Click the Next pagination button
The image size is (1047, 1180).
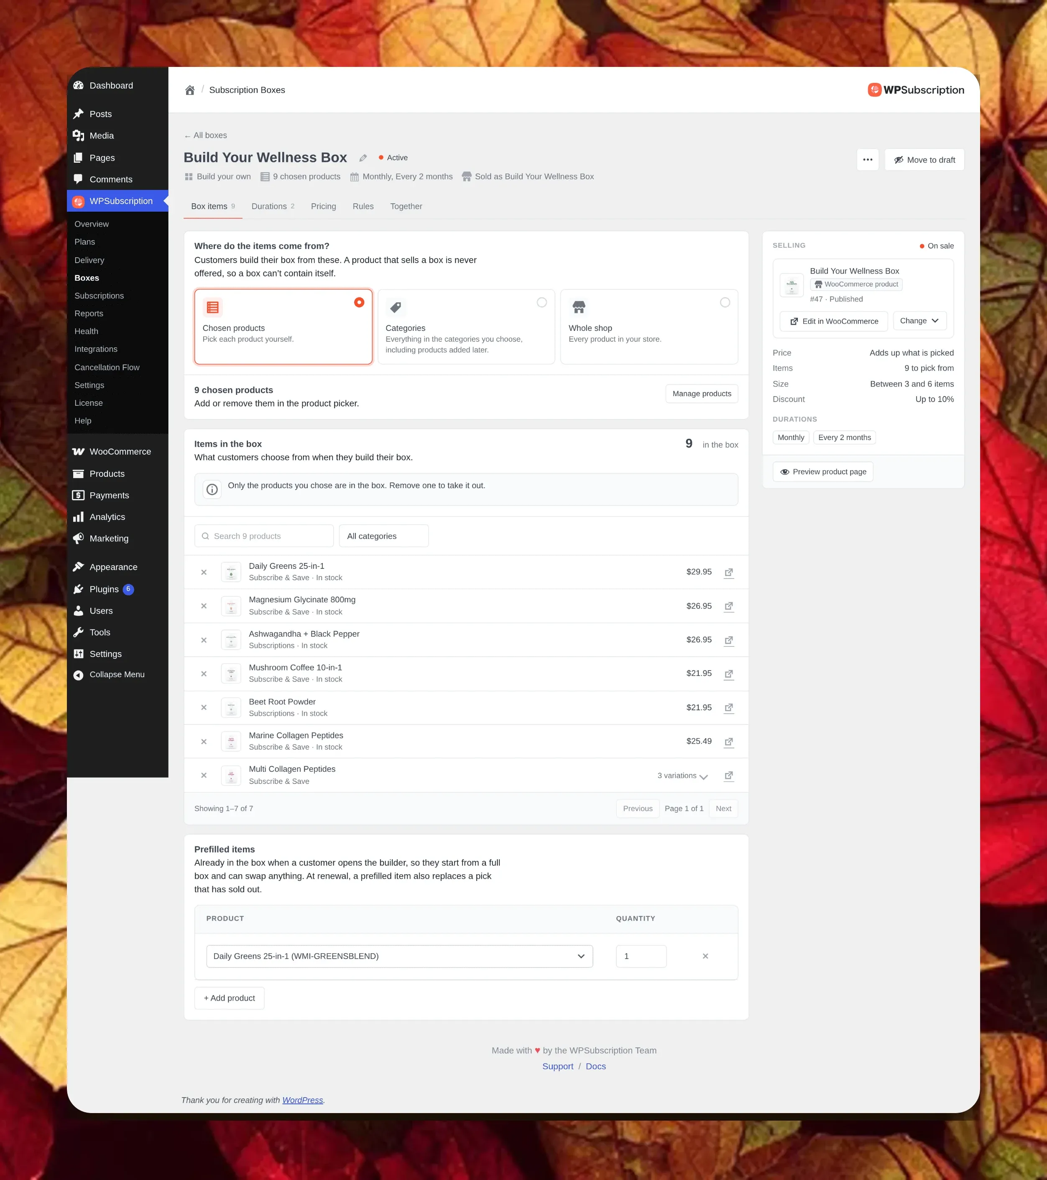723,808
